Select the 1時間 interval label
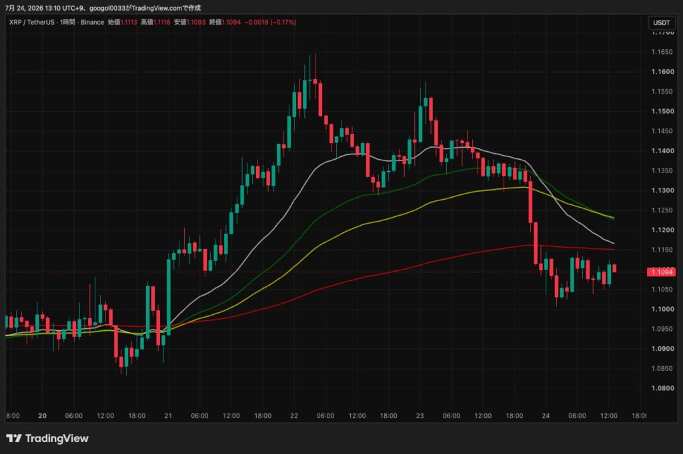 67,22
